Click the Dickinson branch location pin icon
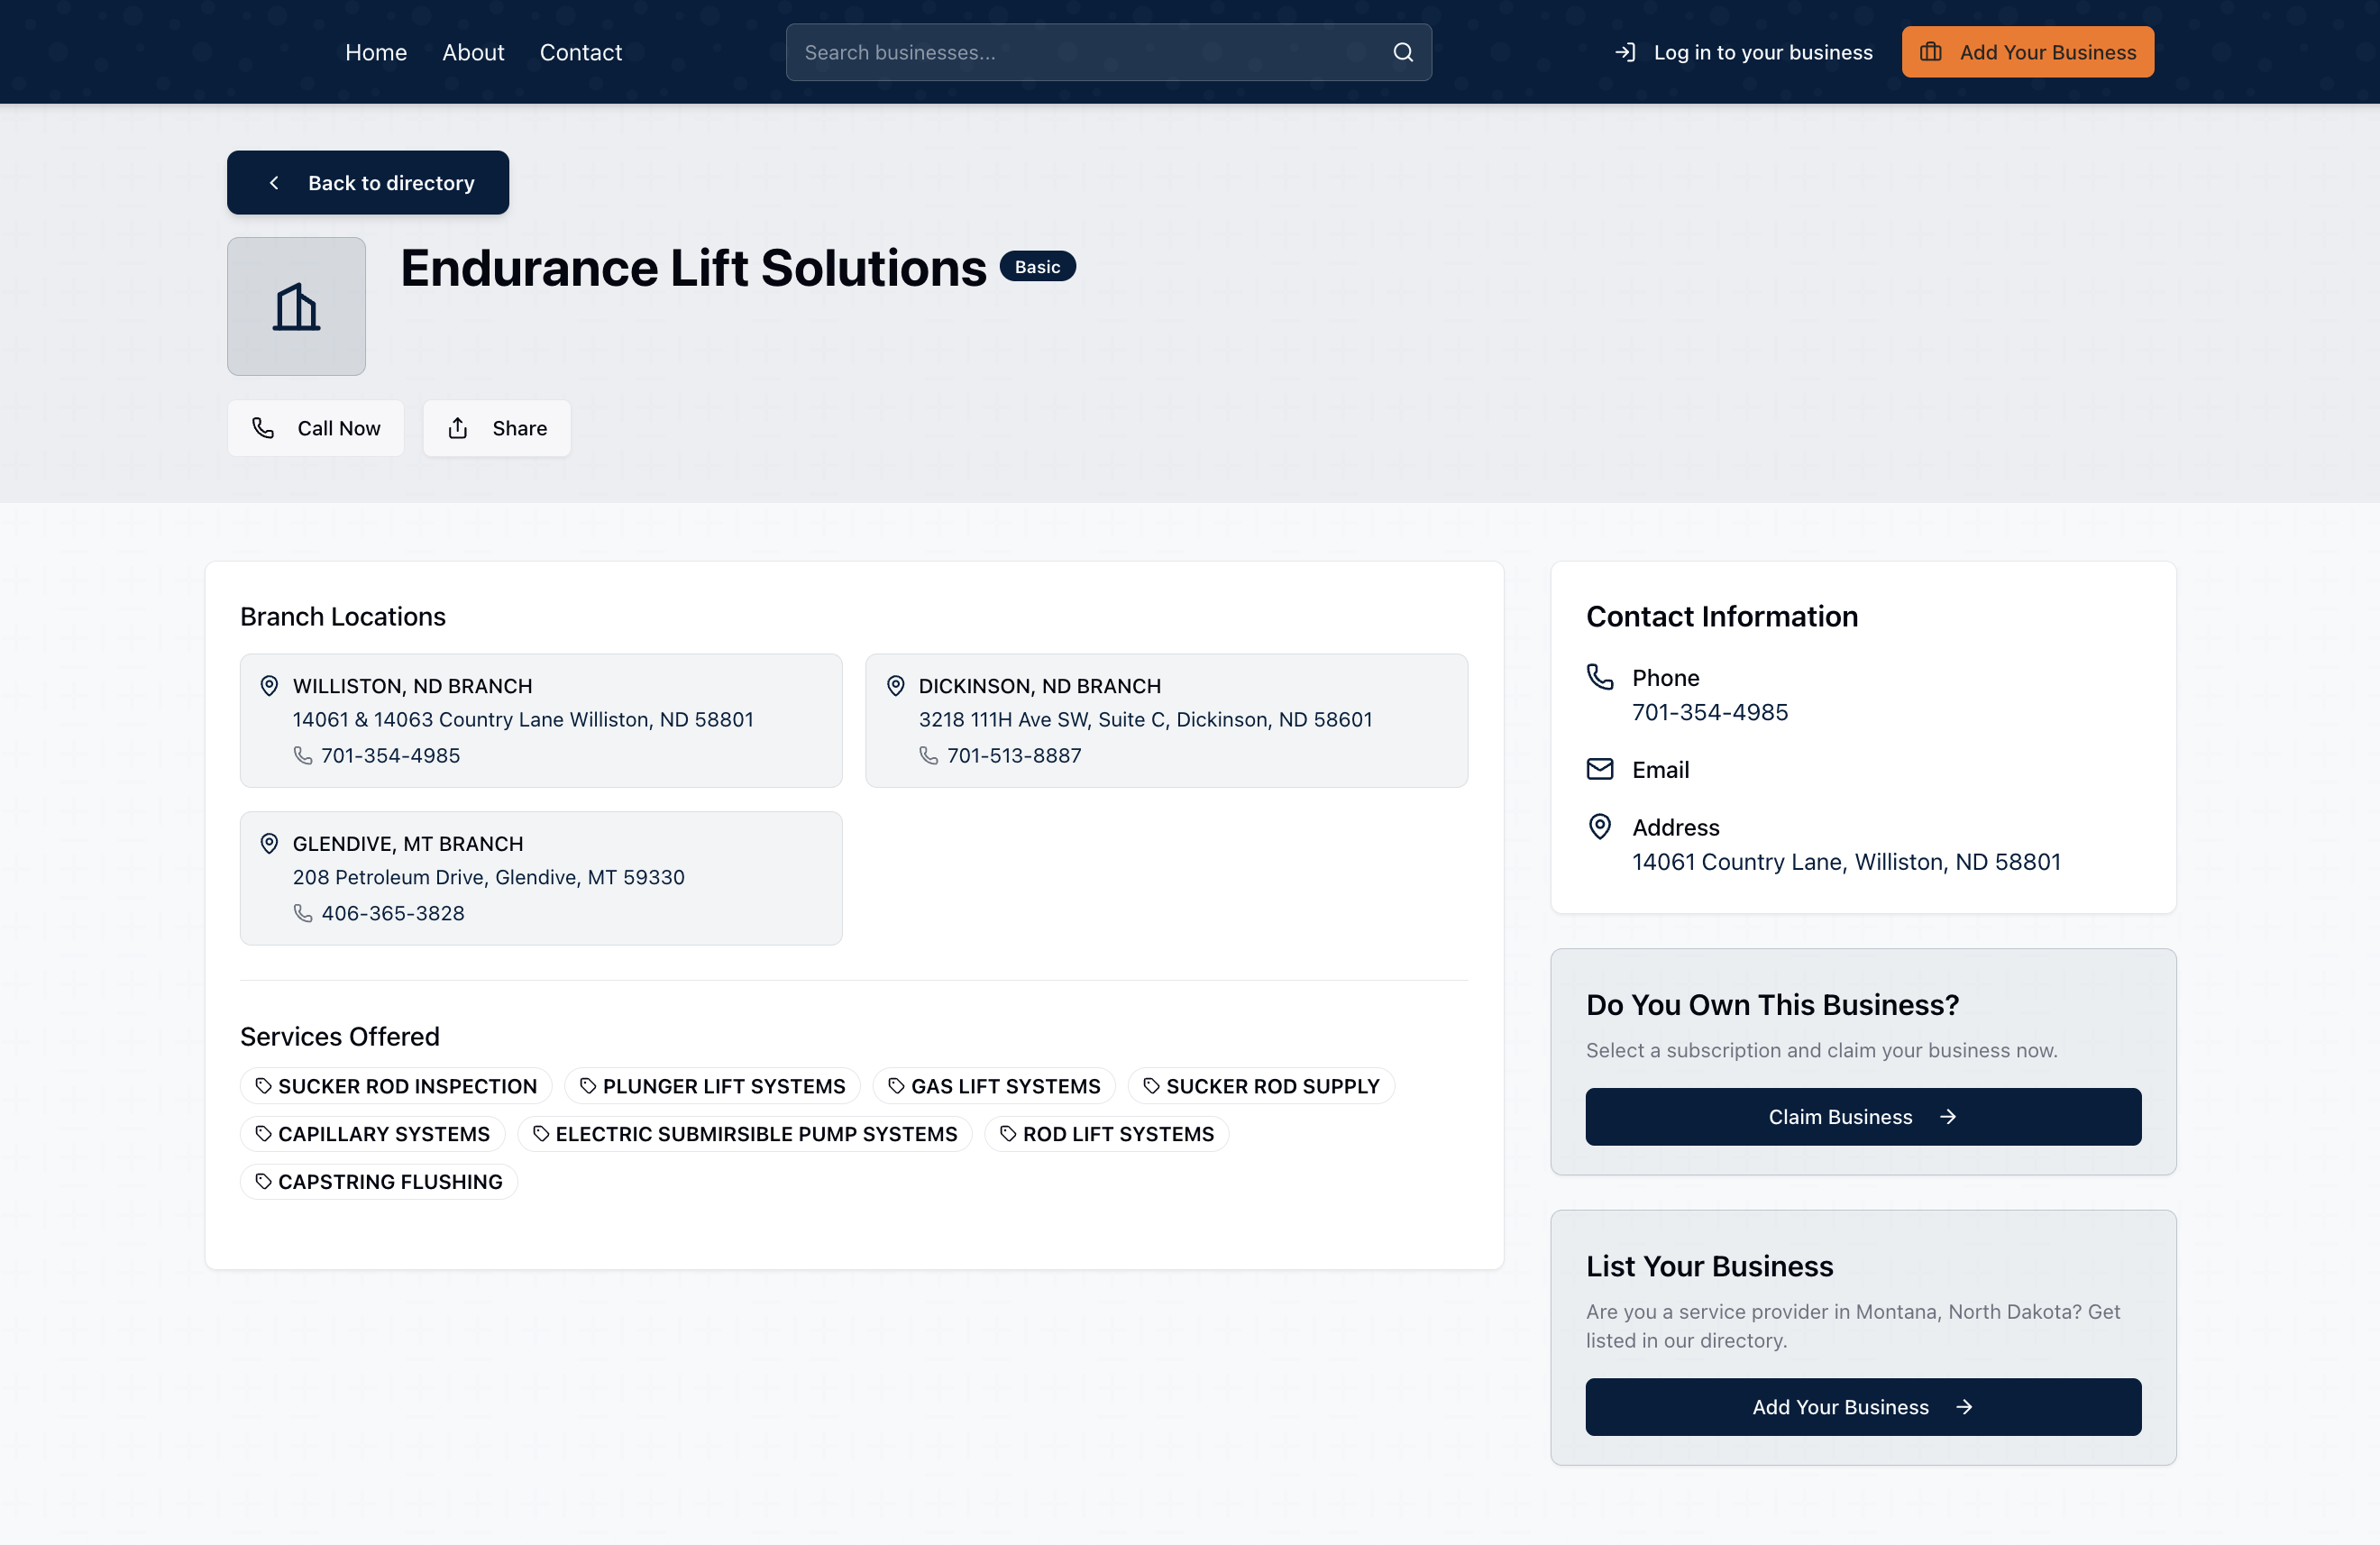Image resolution: width=2380 pixels, height=1545 pixels. point(895,686)
